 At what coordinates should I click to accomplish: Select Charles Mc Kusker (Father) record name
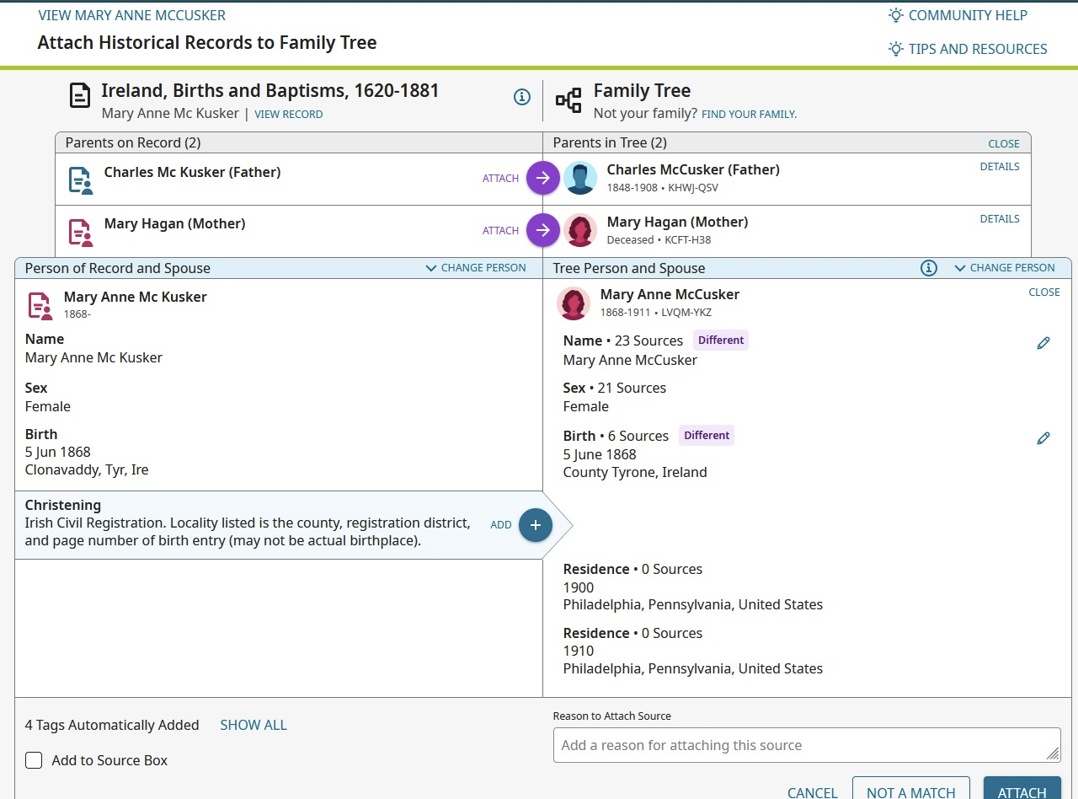tap(193, 172)
